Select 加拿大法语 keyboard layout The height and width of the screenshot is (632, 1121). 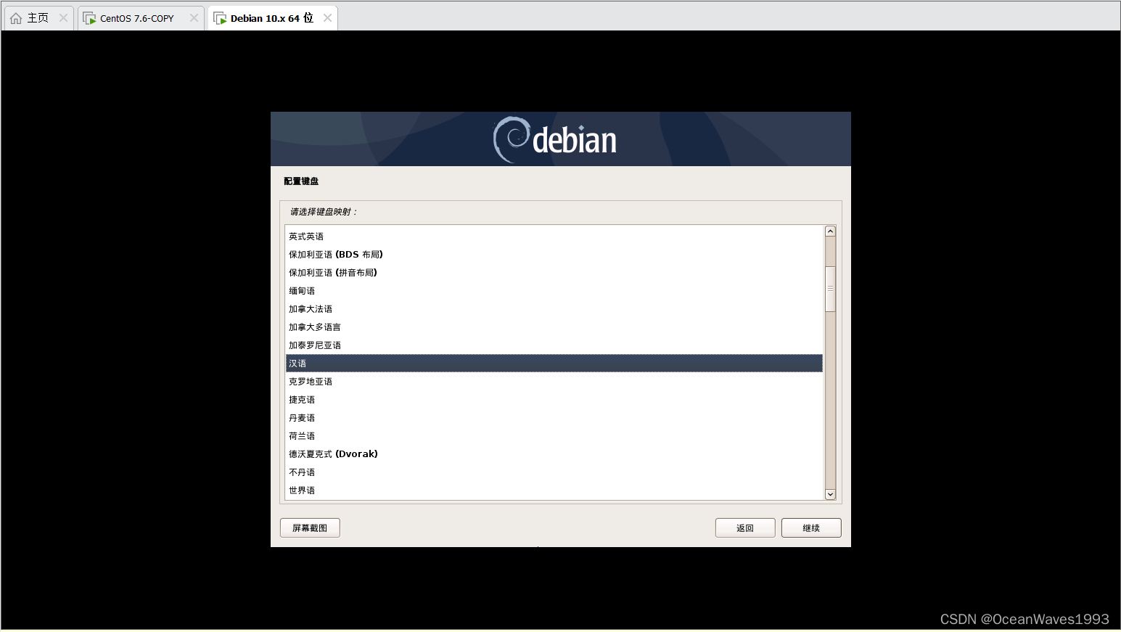click(x=554, y=309)
